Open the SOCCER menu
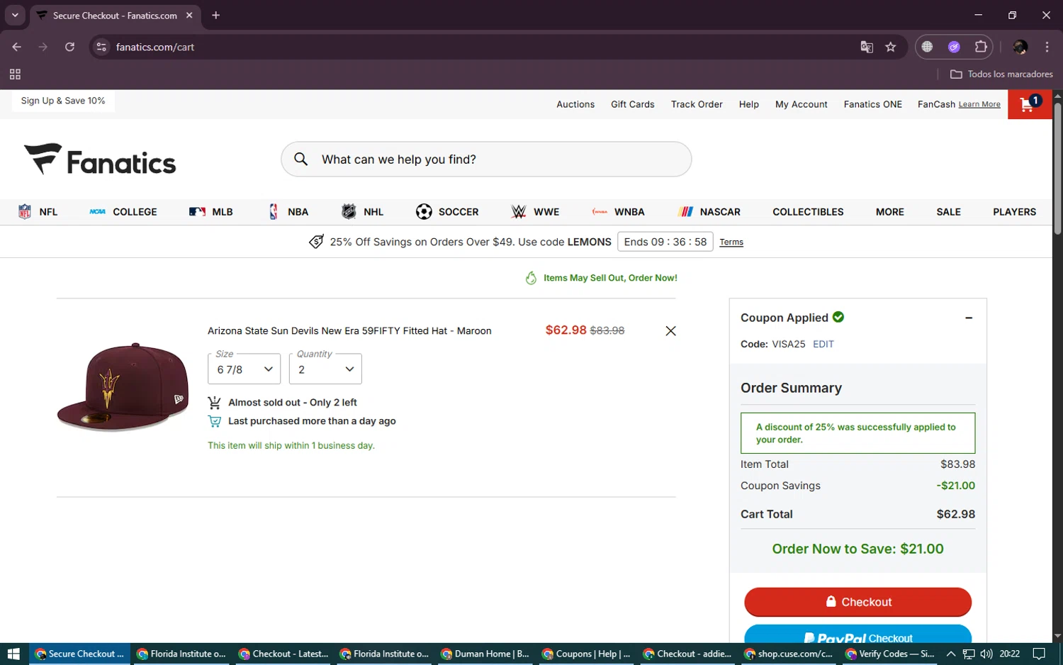The image size is (1063, 665). coord(447,212)
